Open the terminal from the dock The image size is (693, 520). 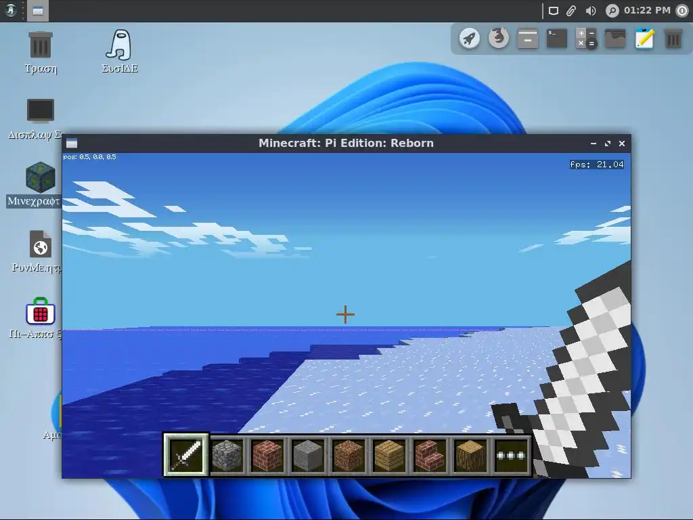pos(557,39)
